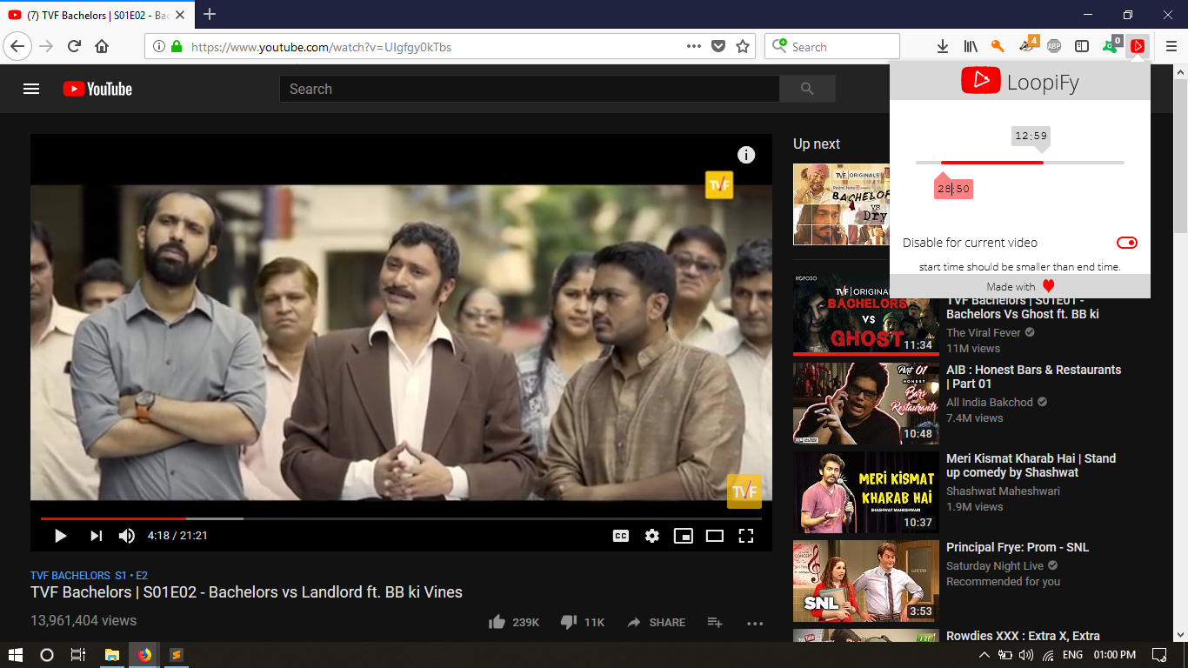Save page to Pocket
This screenshot has width=1188, height=668.
pyautogui.click(x=718, y=46)
